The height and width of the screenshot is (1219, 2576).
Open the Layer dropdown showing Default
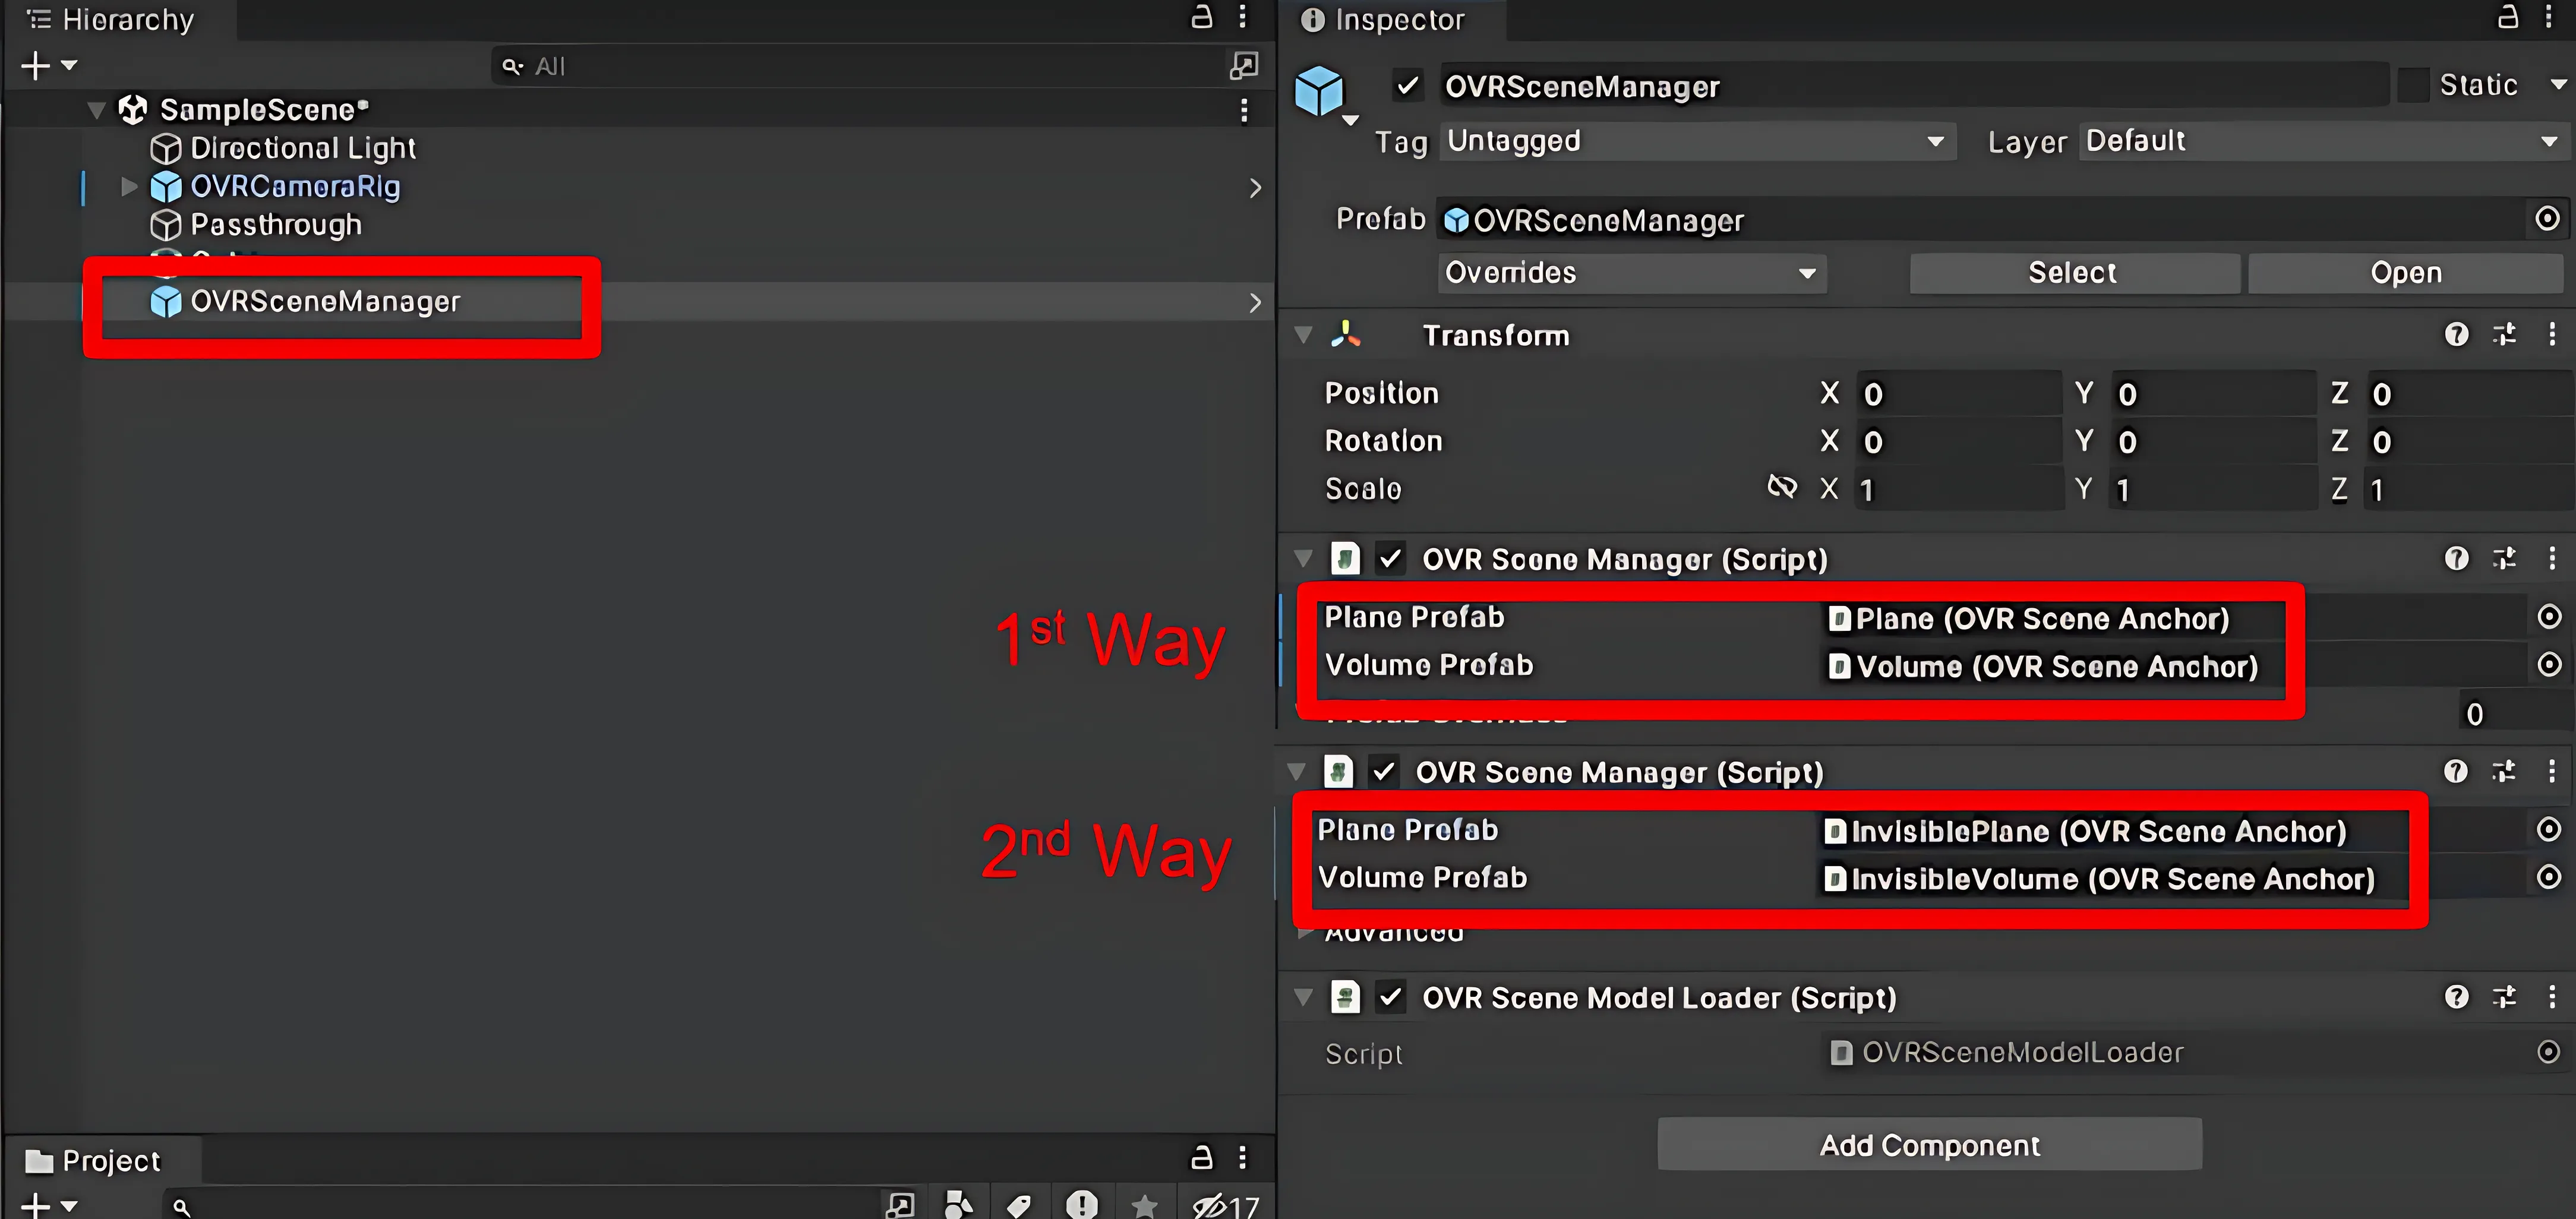click(x=2320, y=141)
